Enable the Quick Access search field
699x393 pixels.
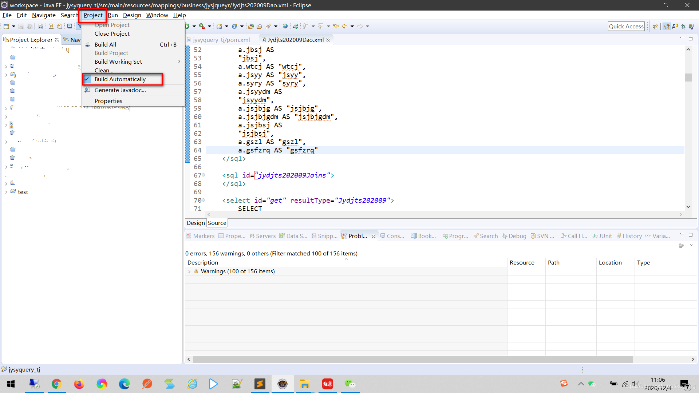point(627,26)
